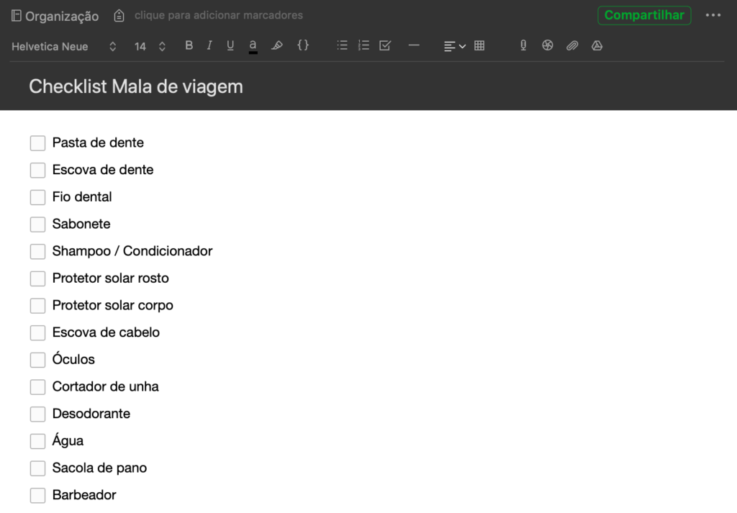The width and height of the screenshot is (737, 513).
Task: Check the 'Água' checkbox
Action: [x=37, y=441]
